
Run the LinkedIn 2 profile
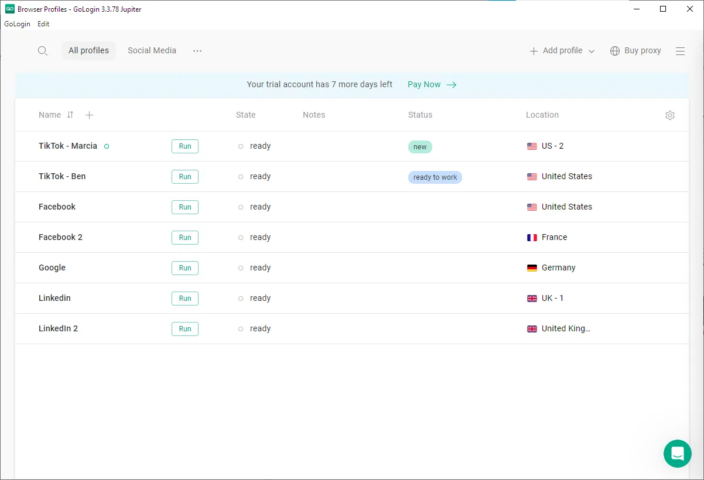(x=185, y=329)
